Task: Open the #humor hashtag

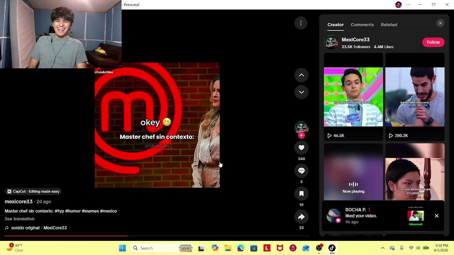Action: (x=73, y=211)
